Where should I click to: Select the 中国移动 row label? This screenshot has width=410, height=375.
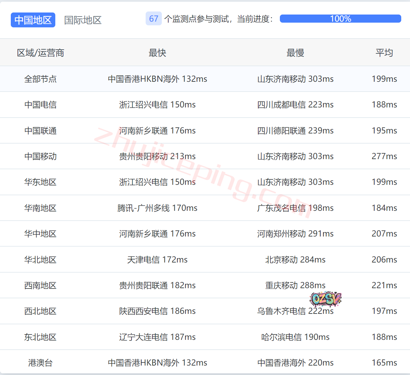coord(40,156)
